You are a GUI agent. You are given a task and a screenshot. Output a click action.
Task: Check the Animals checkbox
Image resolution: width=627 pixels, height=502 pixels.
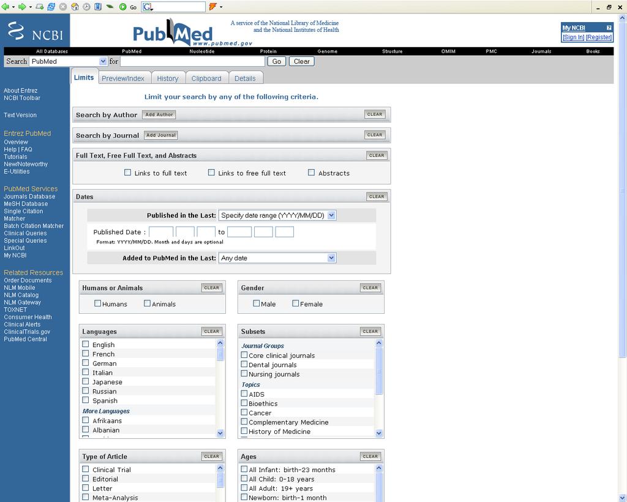click(147, 303)
